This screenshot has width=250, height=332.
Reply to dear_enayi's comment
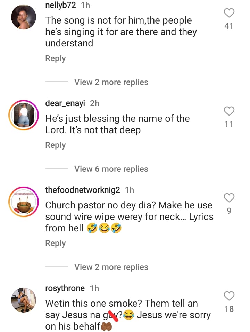[x=56, y=145]
